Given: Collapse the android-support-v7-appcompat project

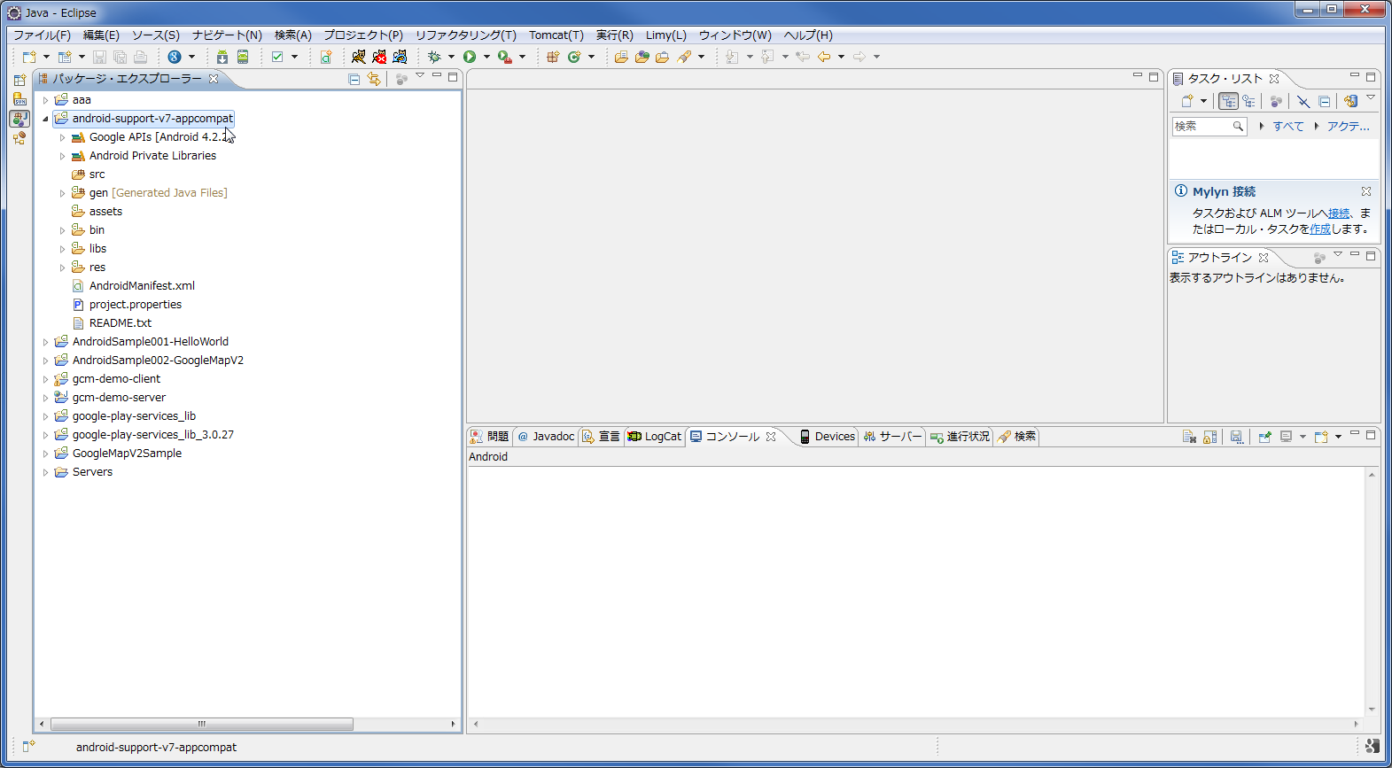Looking at the screenshot, I should pos(45,119).
